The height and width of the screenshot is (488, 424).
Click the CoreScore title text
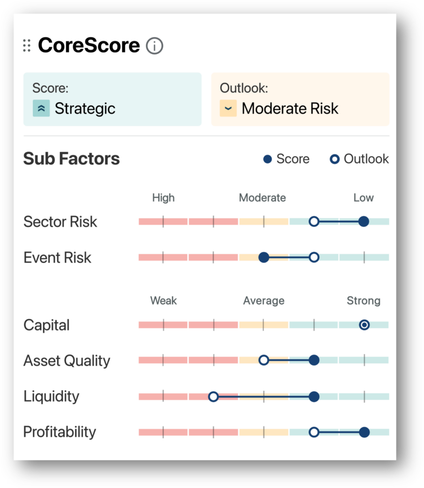pyautogui.click(x=89, y=45)
